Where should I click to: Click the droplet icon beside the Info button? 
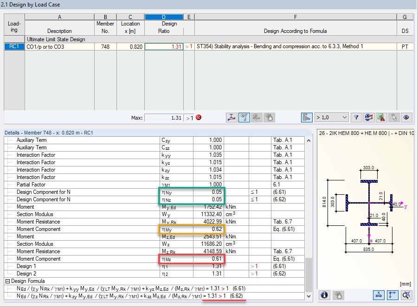[x=337, y=295]
